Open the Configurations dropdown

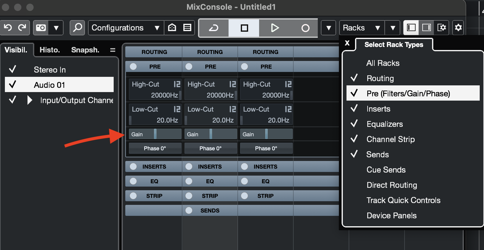coord(126,28)
